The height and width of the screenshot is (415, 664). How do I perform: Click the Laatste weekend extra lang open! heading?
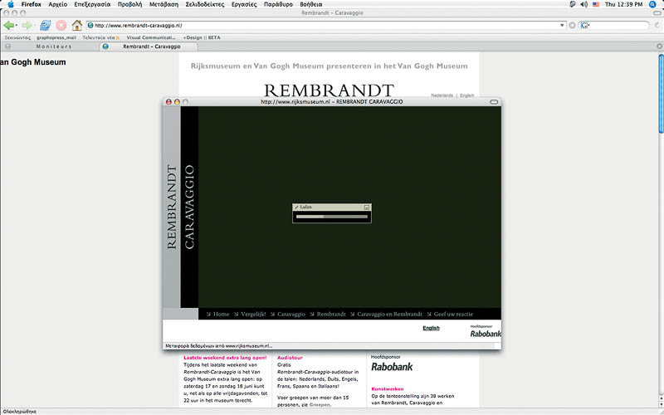click(225, 358)
